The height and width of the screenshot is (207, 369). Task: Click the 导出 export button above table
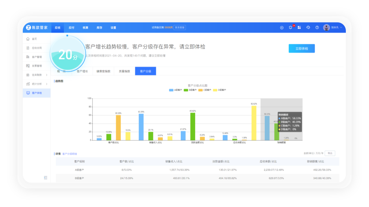[330, 154]
